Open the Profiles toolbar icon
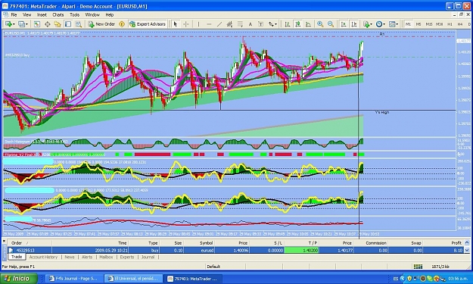The image size is (473, 284). [21, 24]
